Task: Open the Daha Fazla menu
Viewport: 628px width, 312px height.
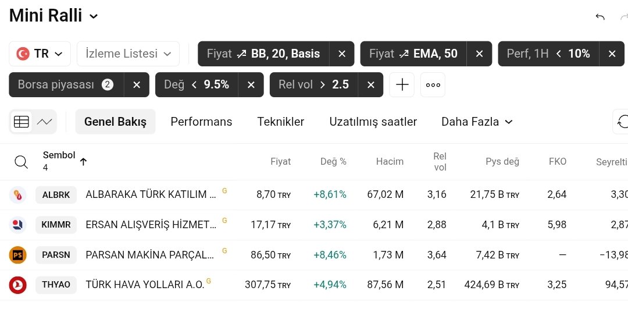Action: (477, 122)
